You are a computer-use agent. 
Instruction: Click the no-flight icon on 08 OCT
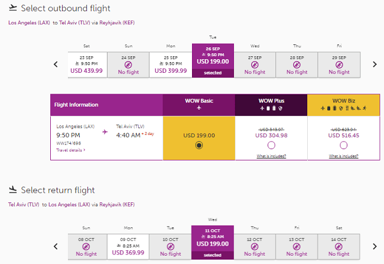[x=86, y=247]
